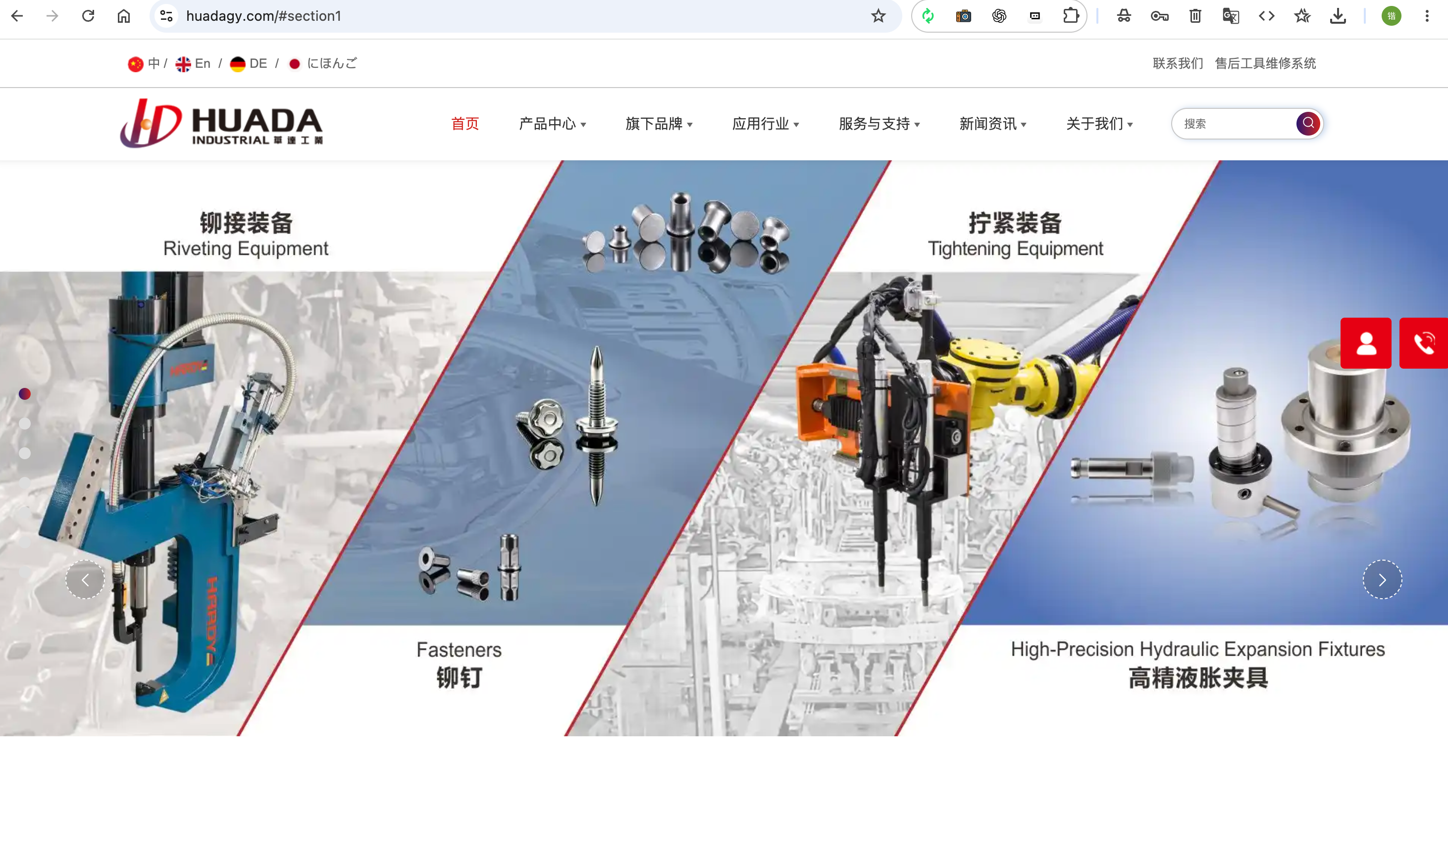
Task: Expand the 新闻资讯 dropdown menu
Action: tap(993, 124)
